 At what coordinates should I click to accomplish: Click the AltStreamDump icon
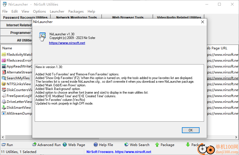pos(4,114)
